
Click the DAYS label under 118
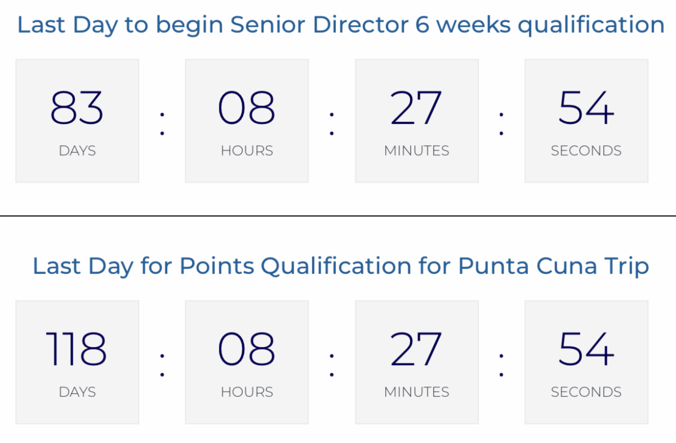(77, 392)
